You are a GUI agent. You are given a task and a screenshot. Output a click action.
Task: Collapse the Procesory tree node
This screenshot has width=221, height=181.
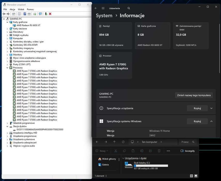(x=7, y=68)
